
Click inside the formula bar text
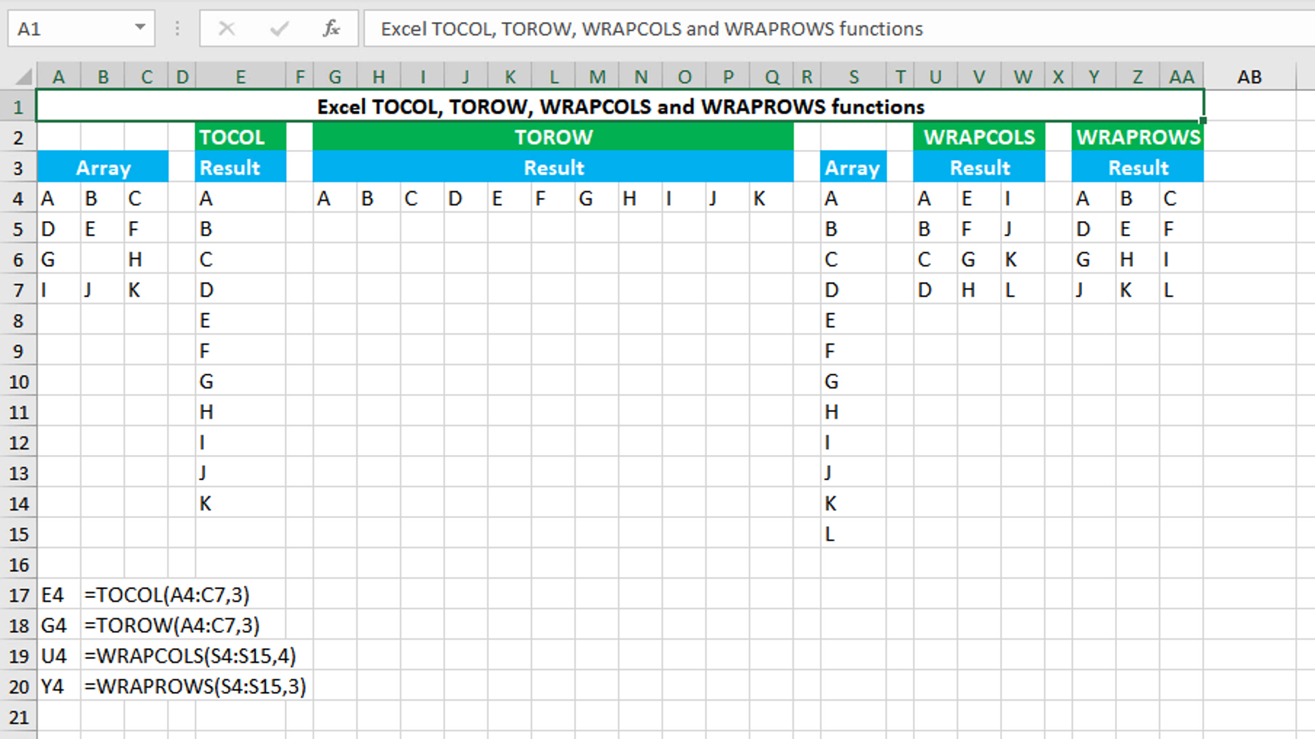click(652, 29)
